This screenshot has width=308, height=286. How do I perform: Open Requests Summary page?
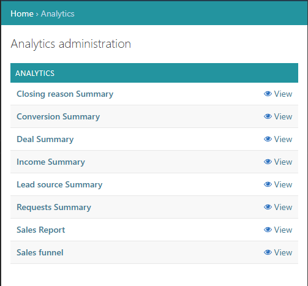coord(54,208)
